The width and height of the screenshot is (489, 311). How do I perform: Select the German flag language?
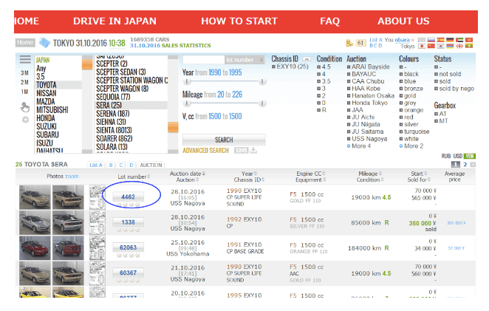pos(450,40)
